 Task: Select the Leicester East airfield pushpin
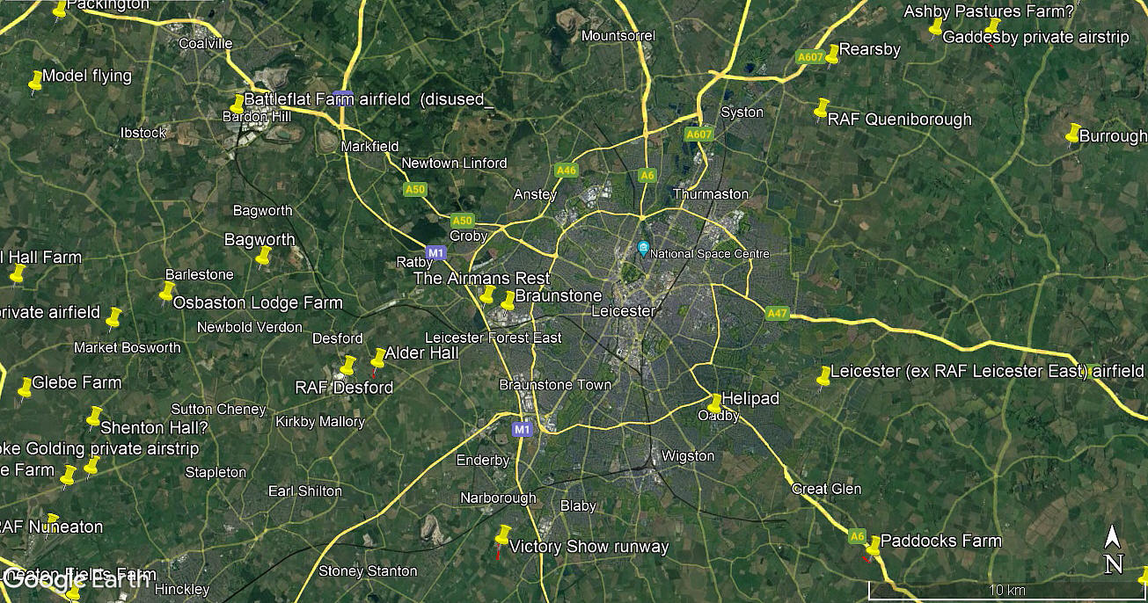[823, 378]
